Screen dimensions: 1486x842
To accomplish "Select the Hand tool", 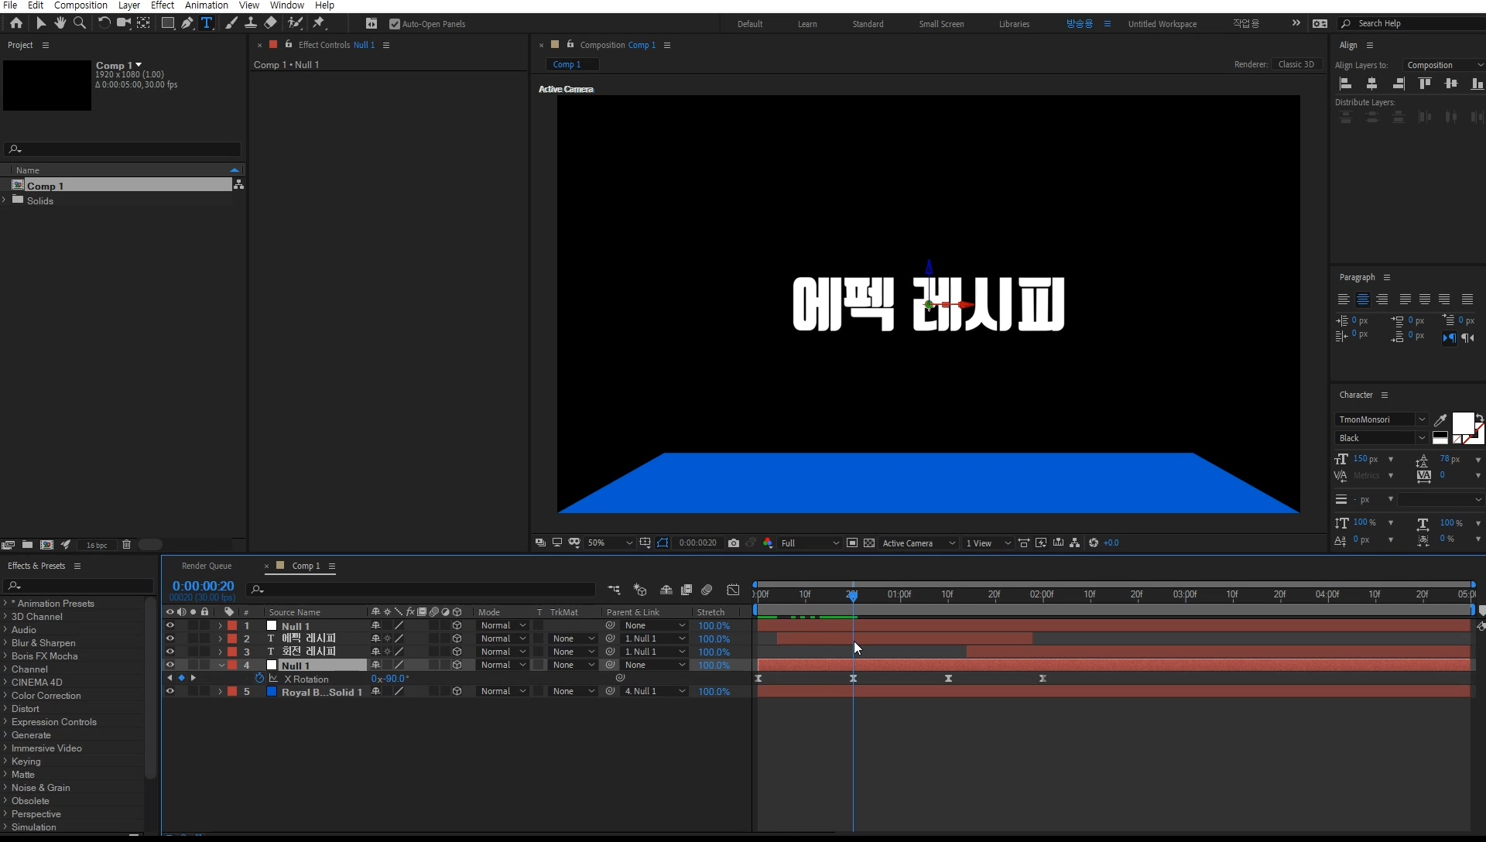I will click(60, 23).
